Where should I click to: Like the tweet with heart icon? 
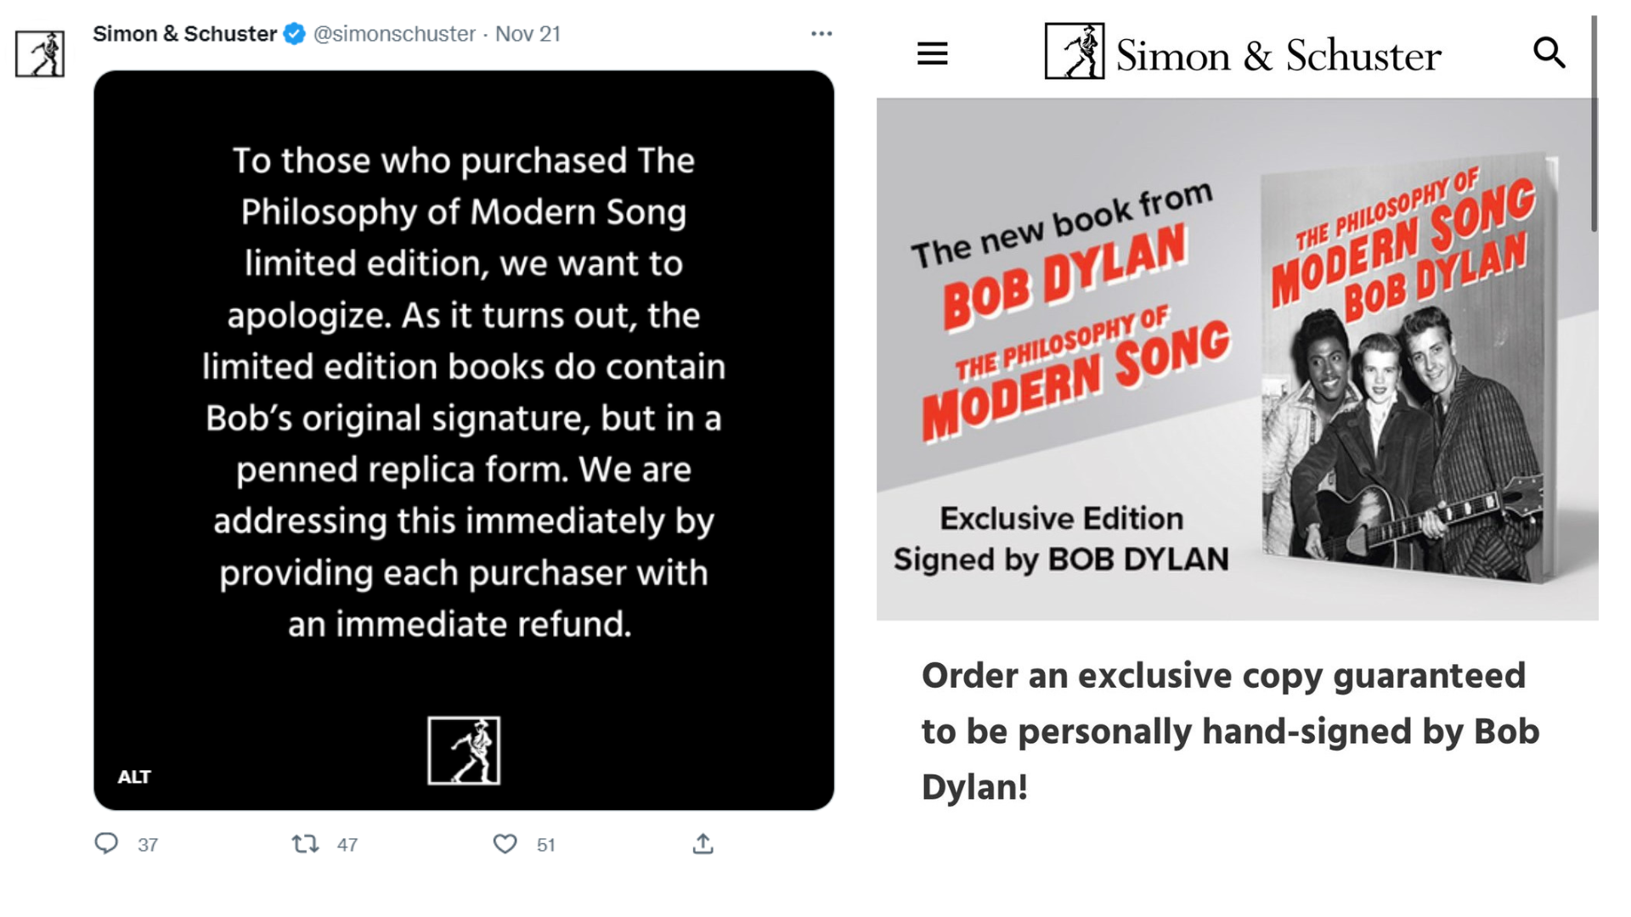pyautogui.click(x=505, y=843)
